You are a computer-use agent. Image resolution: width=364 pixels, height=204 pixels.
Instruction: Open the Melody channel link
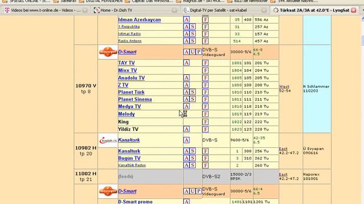pos(126,114)
